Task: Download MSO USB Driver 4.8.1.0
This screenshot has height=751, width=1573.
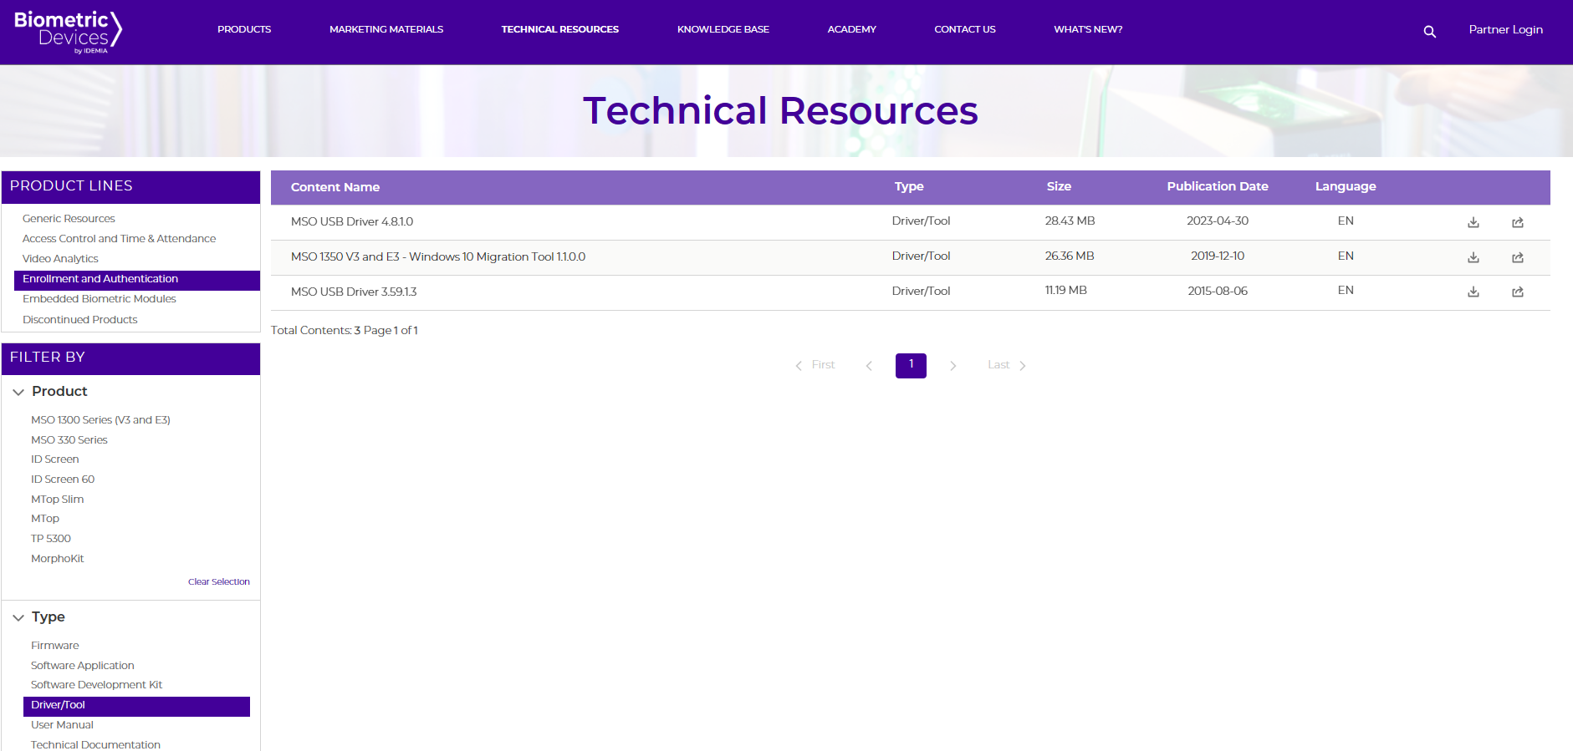Action: click(x=1473, y=222)
